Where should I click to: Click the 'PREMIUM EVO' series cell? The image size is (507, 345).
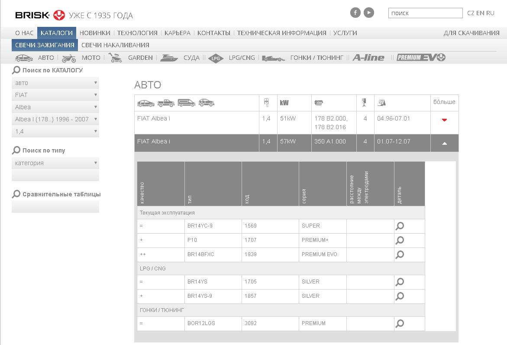pyautogui.click(x=323, y=255)
